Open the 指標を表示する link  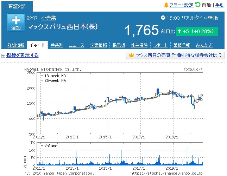point(22,56)
